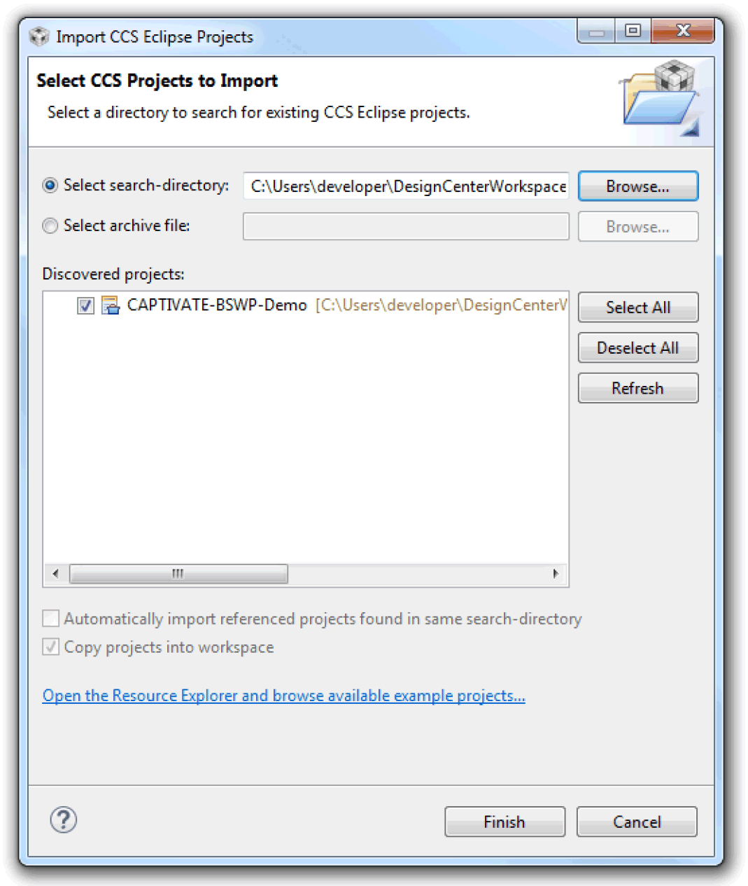Uncheck the CAPTIVATE-BSWP-Demo project checkbox
The width and height of the screenshot is (748, 886).
click(85, 305)
